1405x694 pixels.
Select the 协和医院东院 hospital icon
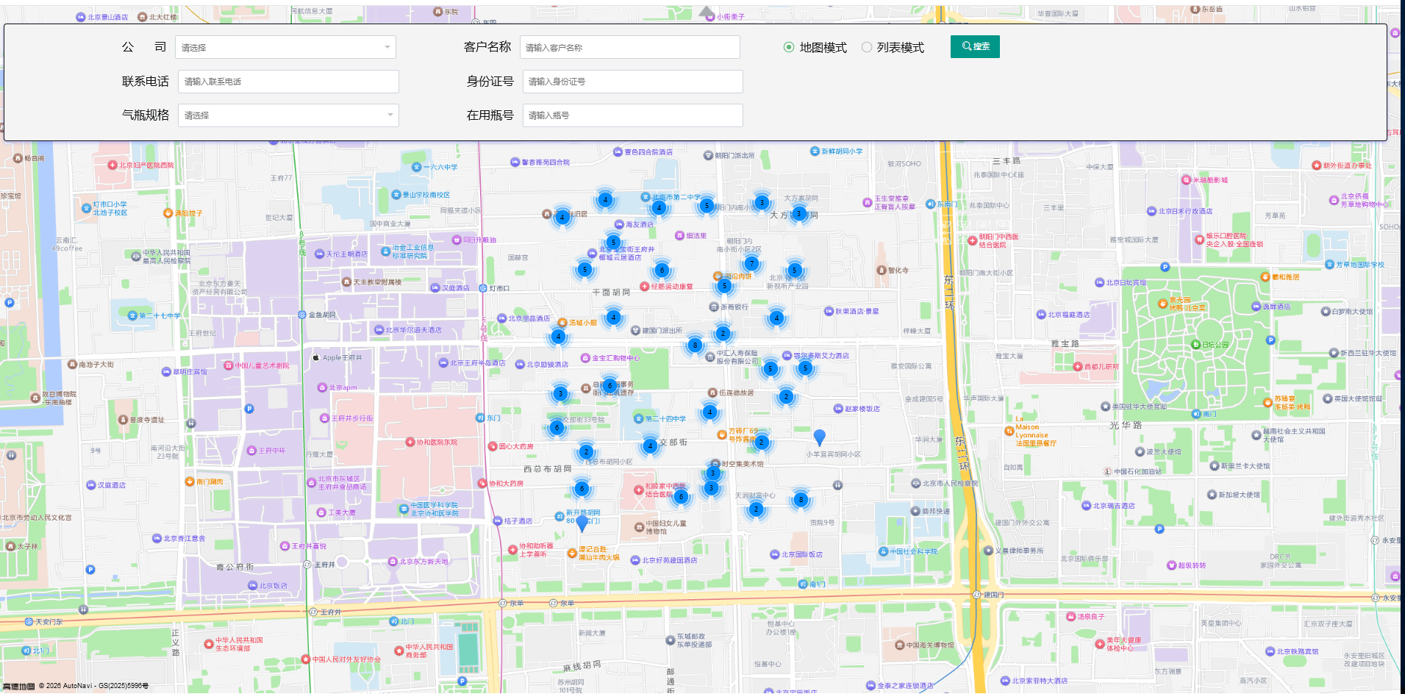click(x=410, y=443)
